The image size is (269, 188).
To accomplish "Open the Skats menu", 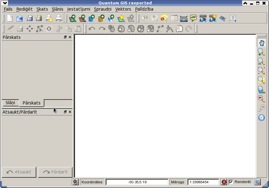I will [x=42, y=9].
